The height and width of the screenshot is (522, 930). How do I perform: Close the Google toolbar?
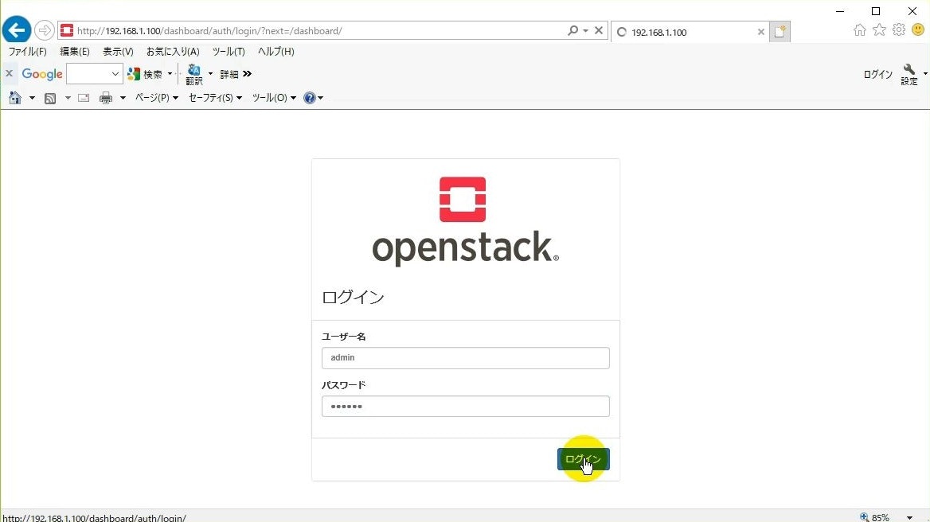(x=9, y=73)
